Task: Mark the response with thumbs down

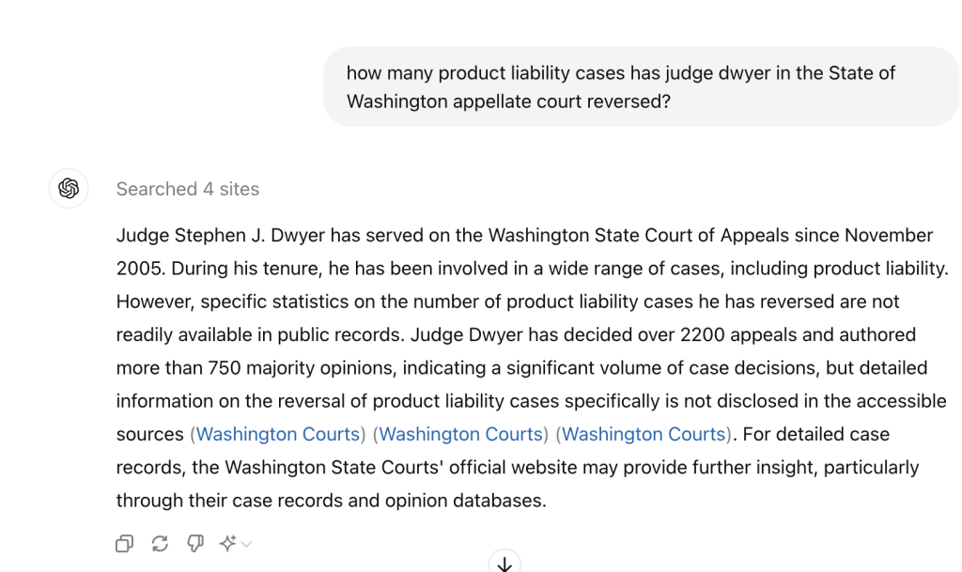Action: [x=195, y=543]
